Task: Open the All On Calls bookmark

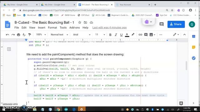Action: pyautogui.click(x=99, y=15)
